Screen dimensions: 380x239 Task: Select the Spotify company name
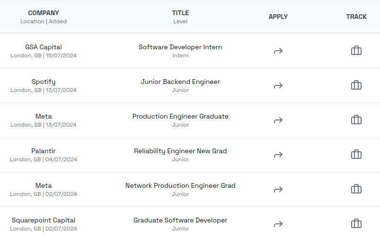point(44,82)
